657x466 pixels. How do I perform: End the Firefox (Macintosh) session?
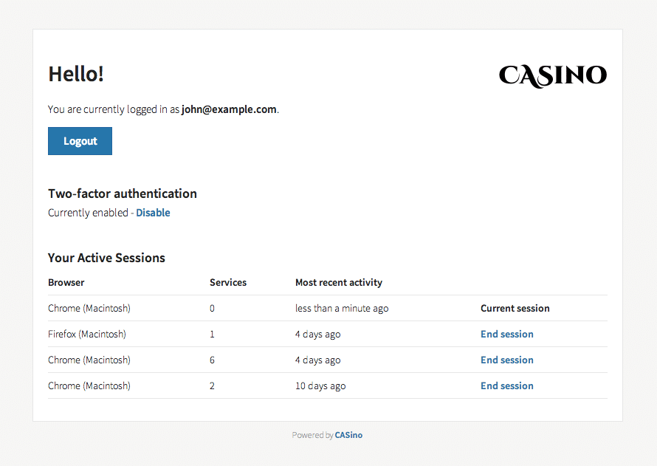506,334
